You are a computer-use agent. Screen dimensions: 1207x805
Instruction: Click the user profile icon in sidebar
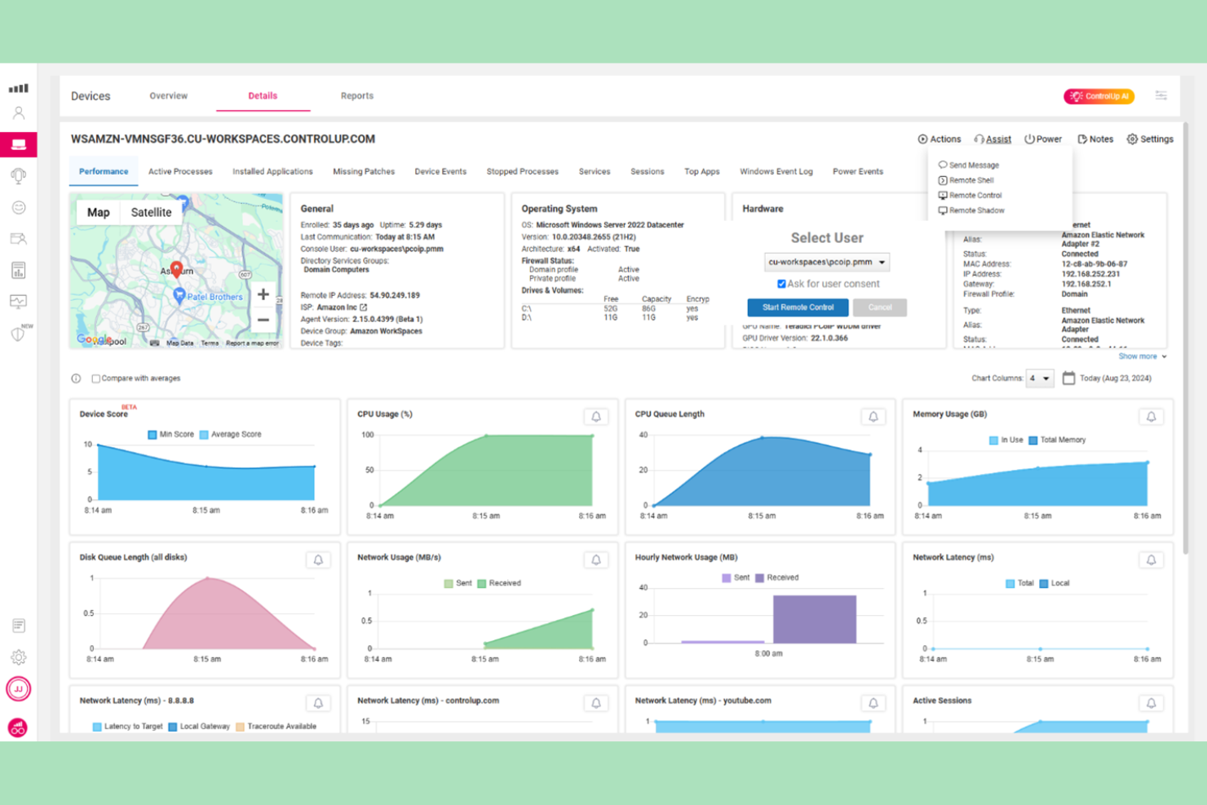click(x=18, y=113)
